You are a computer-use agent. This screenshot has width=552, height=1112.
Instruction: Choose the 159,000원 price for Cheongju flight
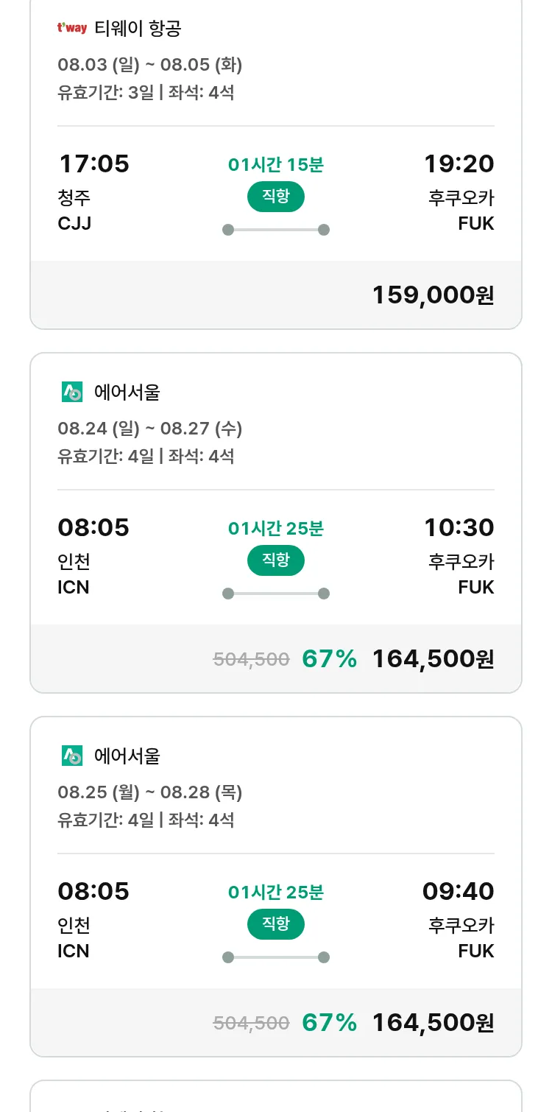tap(433, 295)
